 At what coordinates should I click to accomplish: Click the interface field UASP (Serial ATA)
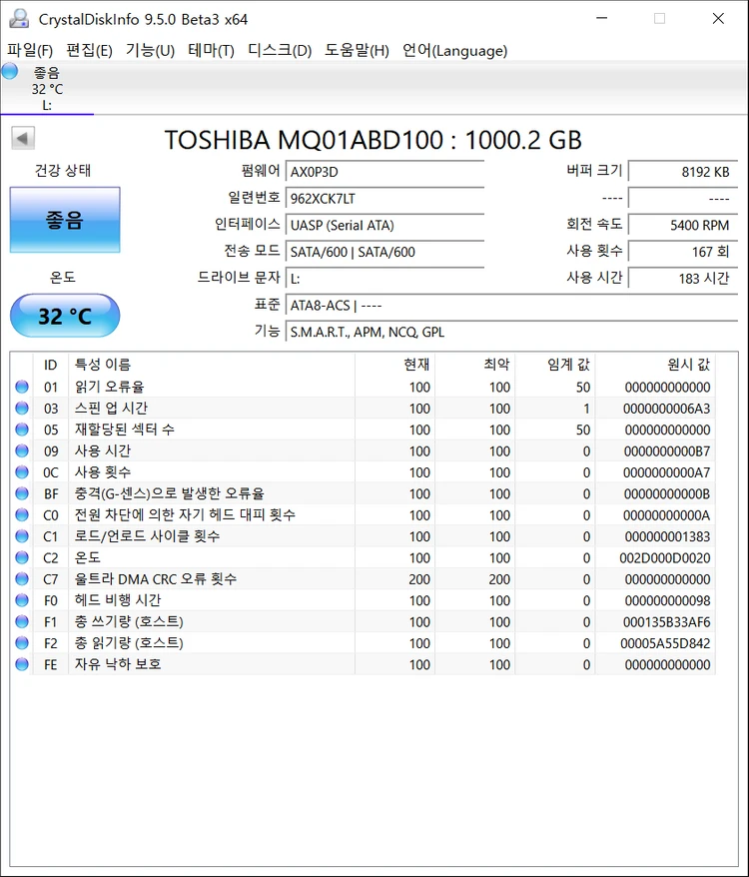point(384,225)
